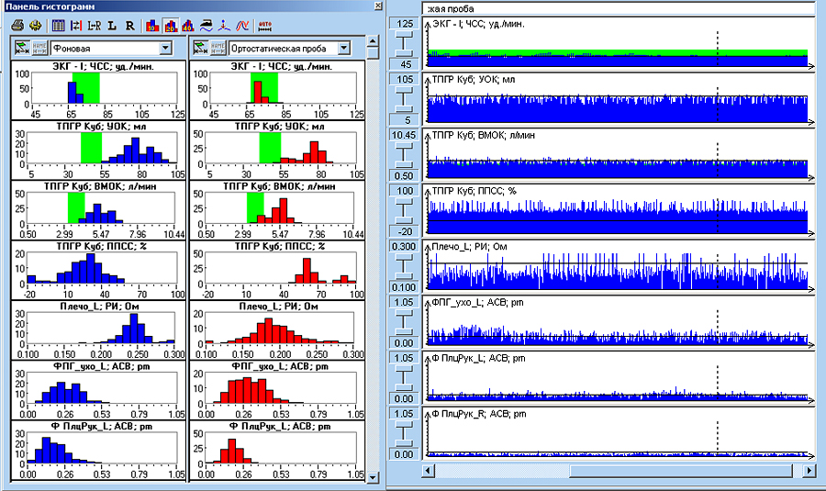This screenshot has height=491, width=826.
Task: Click the bold L toolbar button
Action: [x=112, y=25]
